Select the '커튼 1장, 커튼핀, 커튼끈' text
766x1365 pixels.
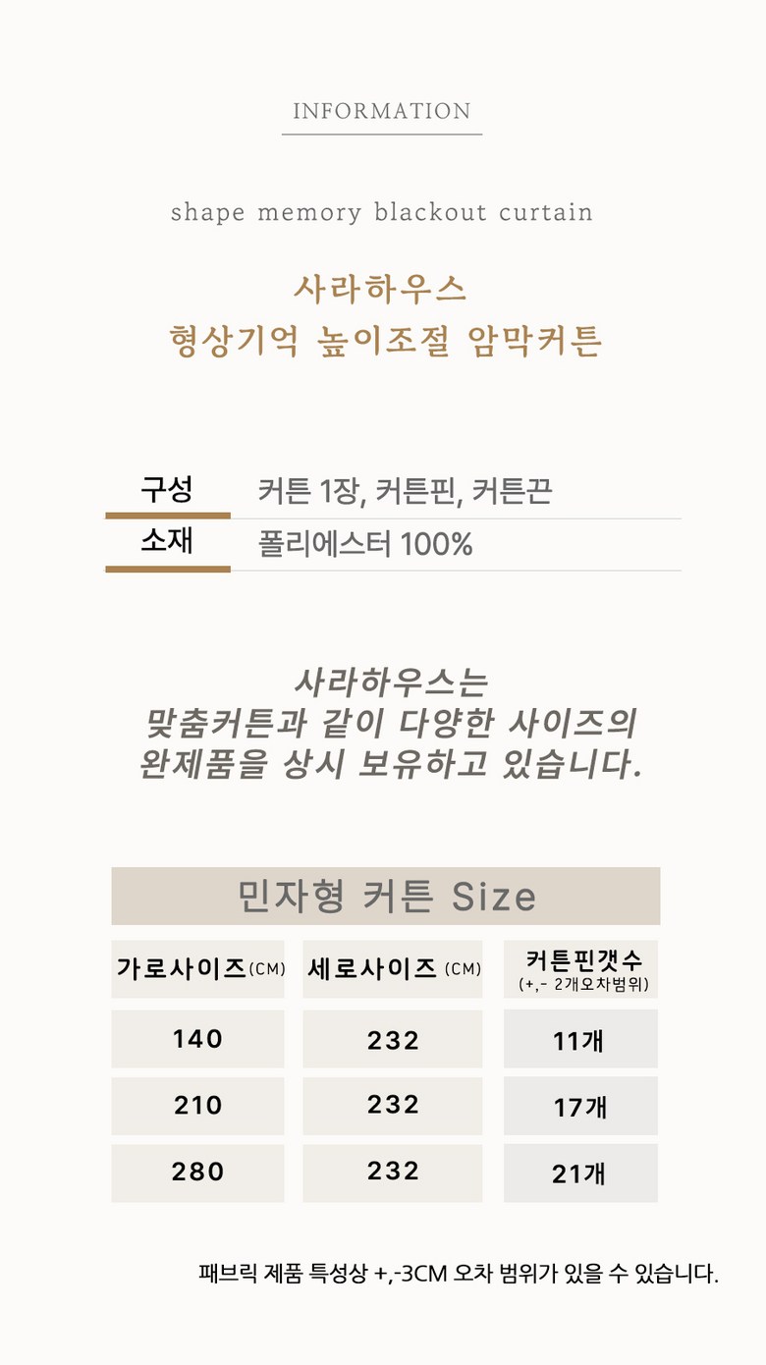pyautogui.click(x=405, y=491)
